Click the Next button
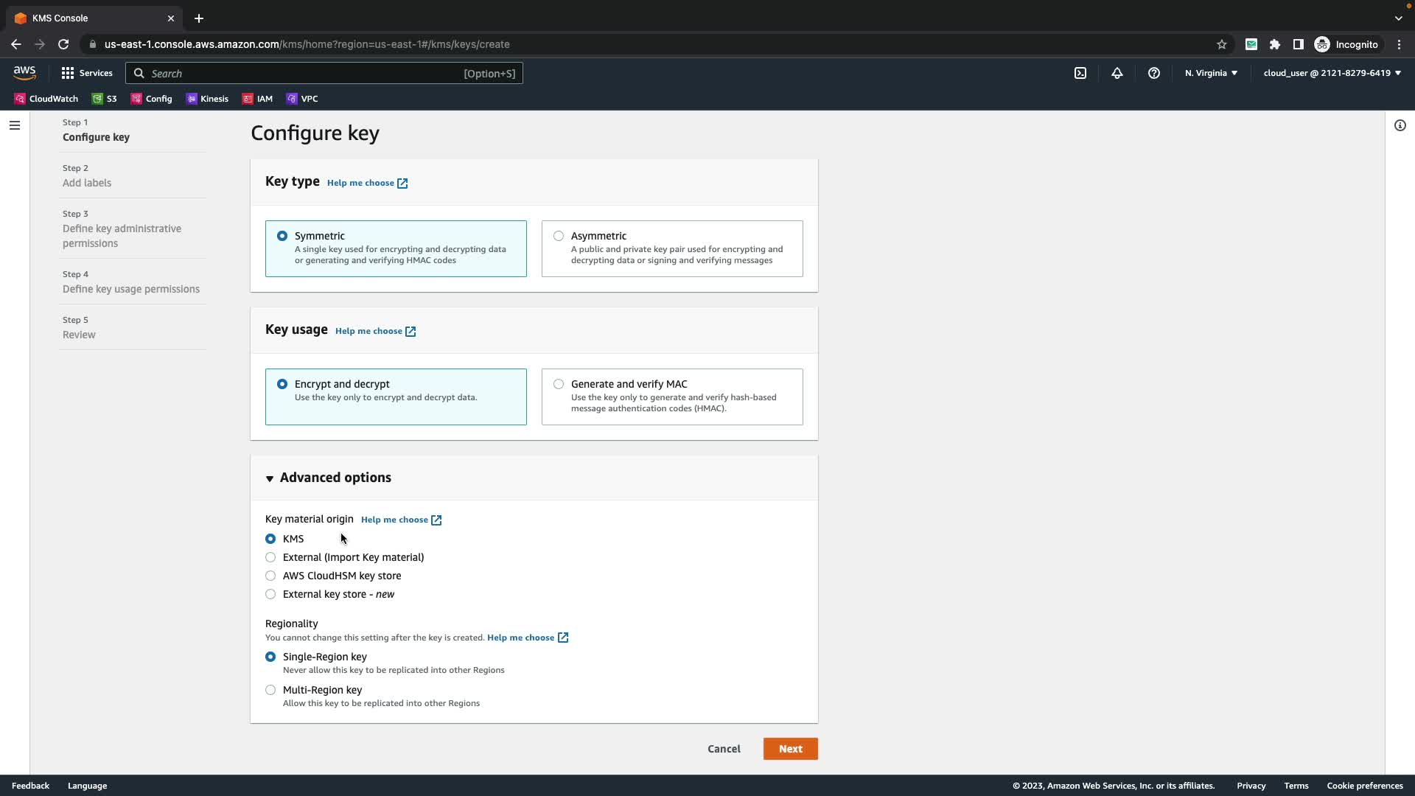Viewport: 1415px width, 796px height. [x=790, y=749]
